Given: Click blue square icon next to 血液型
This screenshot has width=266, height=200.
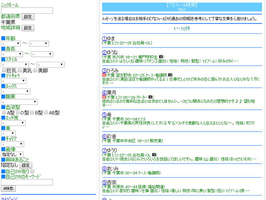Looking at the screenshot, I should pos(3,107).
